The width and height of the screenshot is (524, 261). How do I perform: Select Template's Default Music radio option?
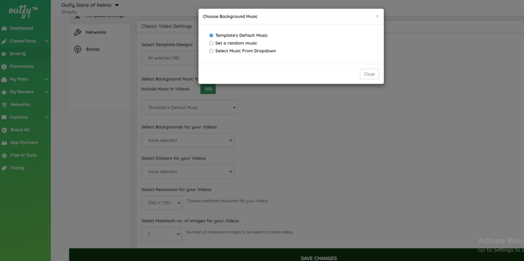[211, 36]
